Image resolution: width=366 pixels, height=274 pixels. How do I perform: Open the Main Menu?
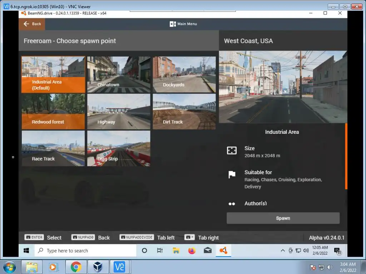coord(183,24)
